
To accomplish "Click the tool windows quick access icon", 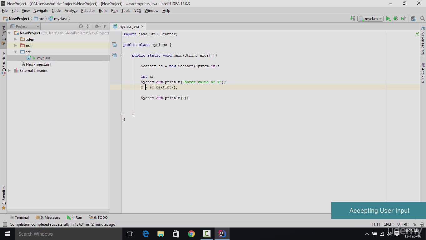I will 5,224.
